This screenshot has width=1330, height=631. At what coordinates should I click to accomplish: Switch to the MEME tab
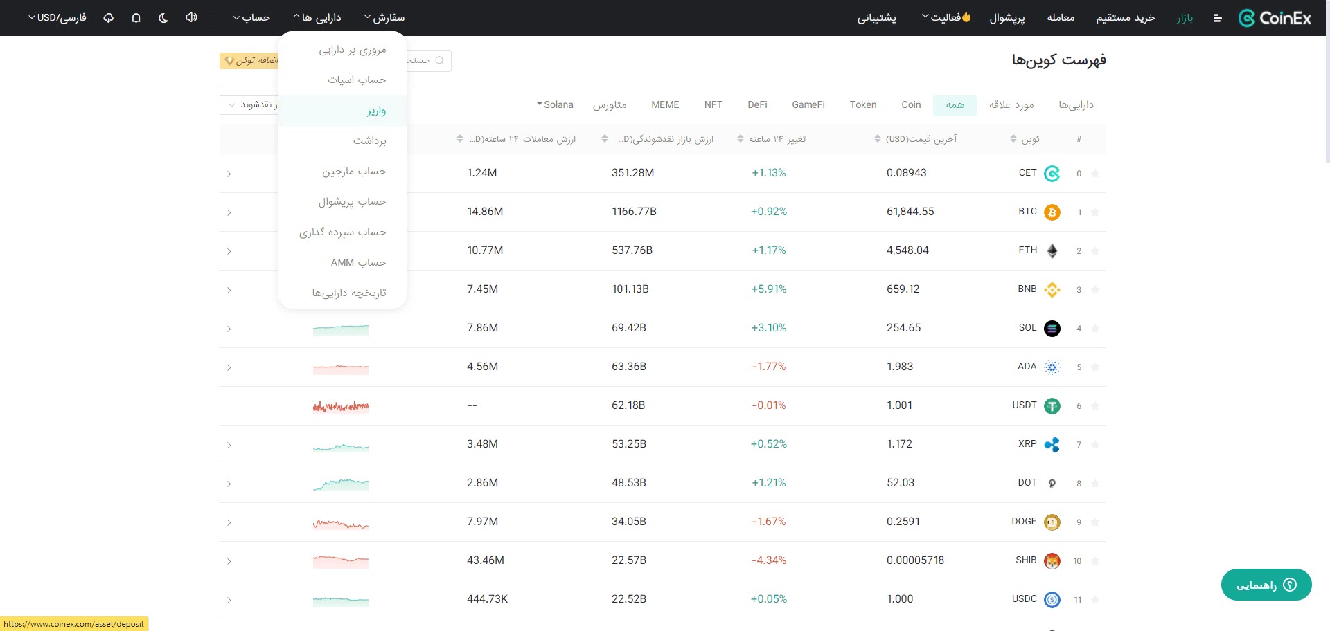(x=665, y=104)
